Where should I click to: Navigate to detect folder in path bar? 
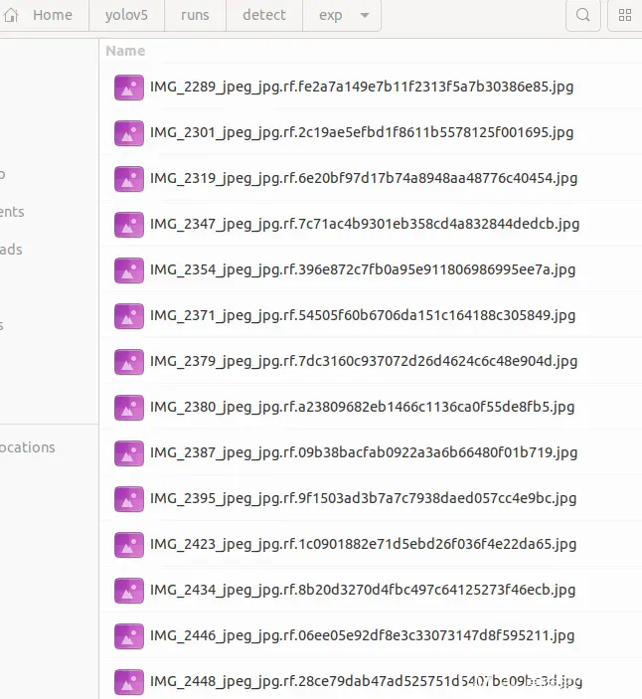[x=264, y=15]
